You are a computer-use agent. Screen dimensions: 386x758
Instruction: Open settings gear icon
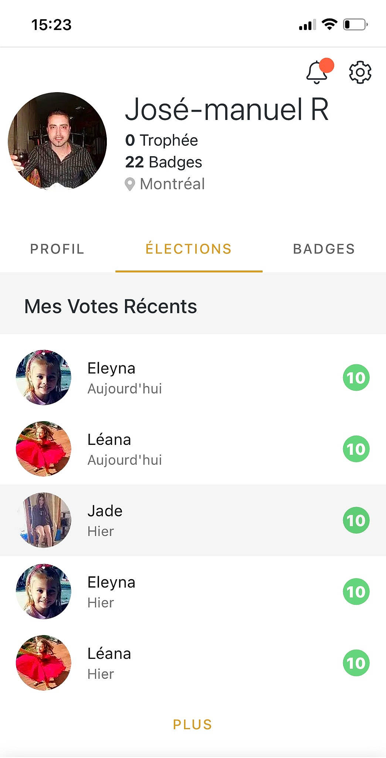[360, 72]
